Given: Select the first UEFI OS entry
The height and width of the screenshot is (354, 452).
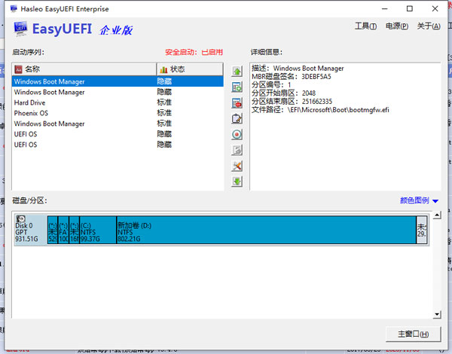Looking at the screenshot, I should click(118, 134).
